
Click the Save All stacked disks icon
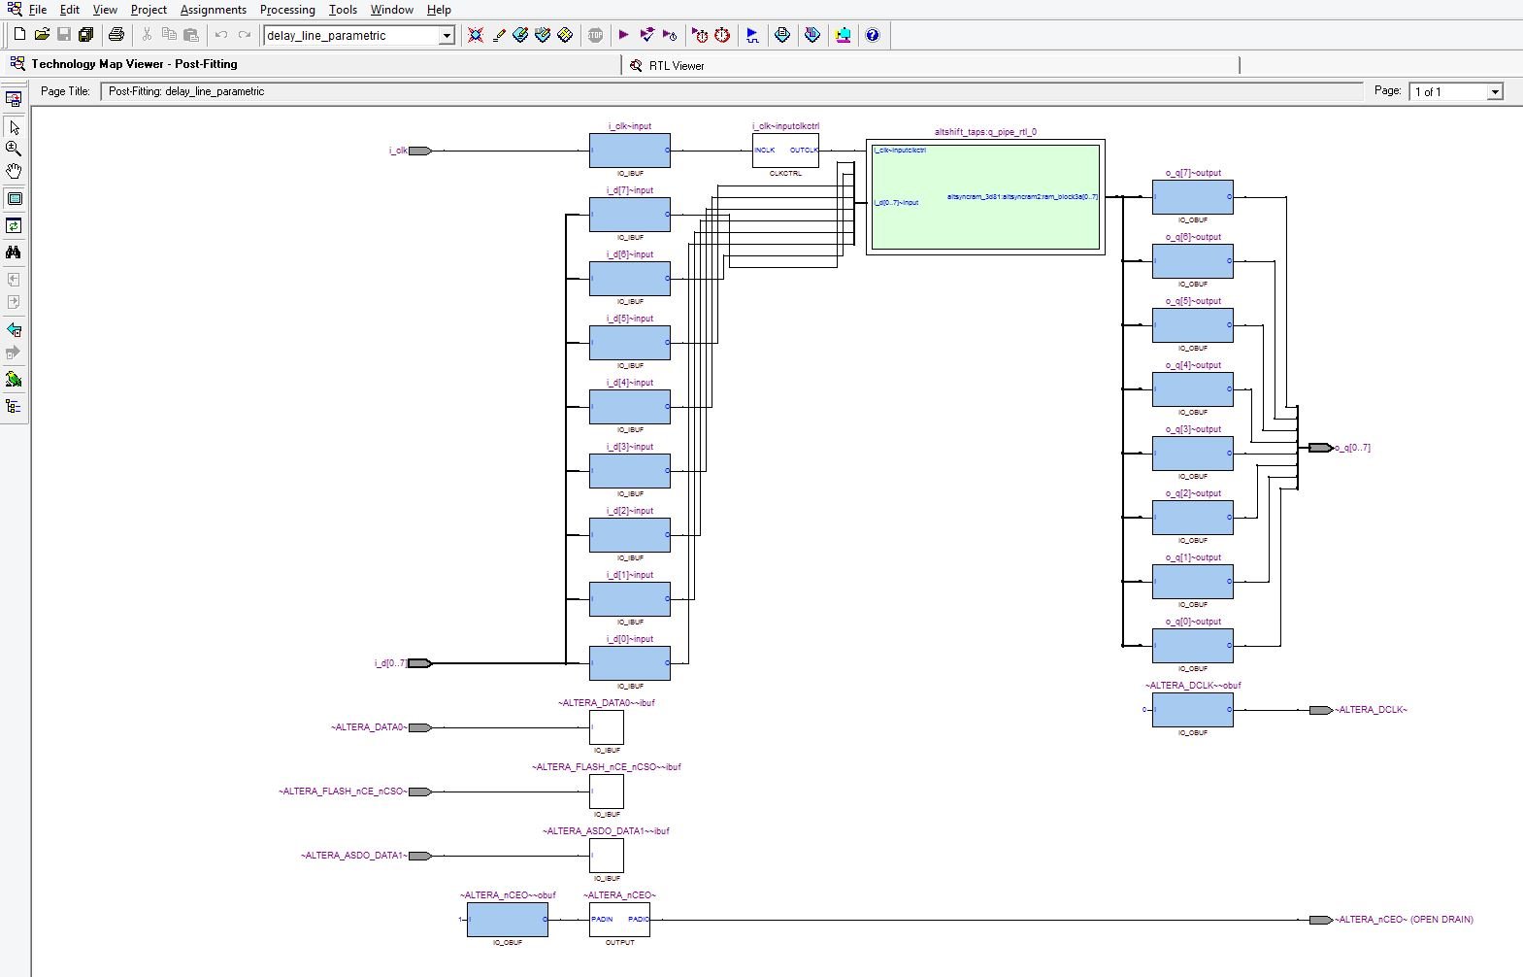[85, 35]
